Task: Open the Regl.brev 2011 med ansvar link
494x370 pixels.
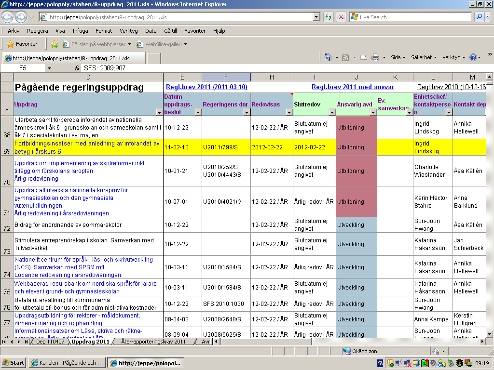Action: click(353, 87)
